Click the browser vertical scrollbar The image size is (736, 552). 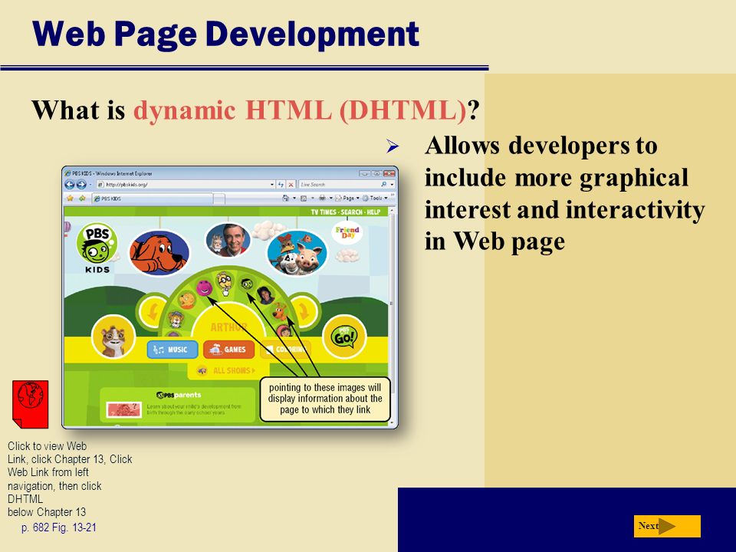coord(392,315)
